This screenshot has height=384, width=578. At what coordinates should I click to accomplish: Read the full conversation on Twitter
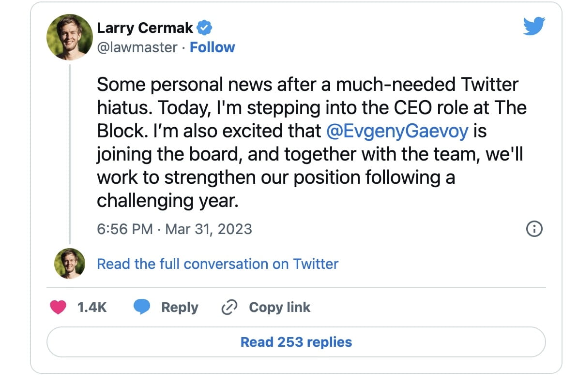(x=217, y=264)
